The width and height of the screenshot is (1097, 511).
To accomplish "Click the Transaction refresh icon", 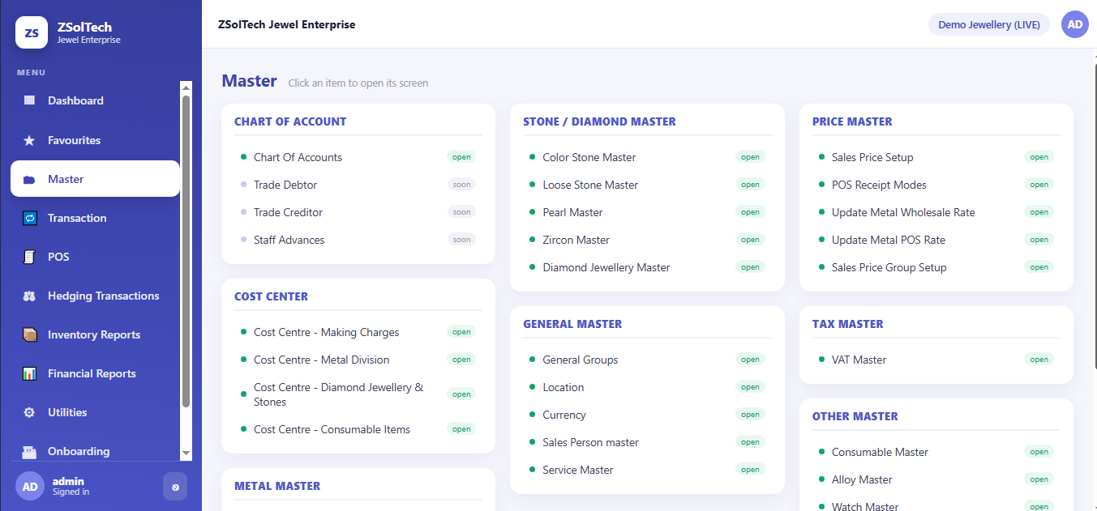I will (x=30, y=218).
